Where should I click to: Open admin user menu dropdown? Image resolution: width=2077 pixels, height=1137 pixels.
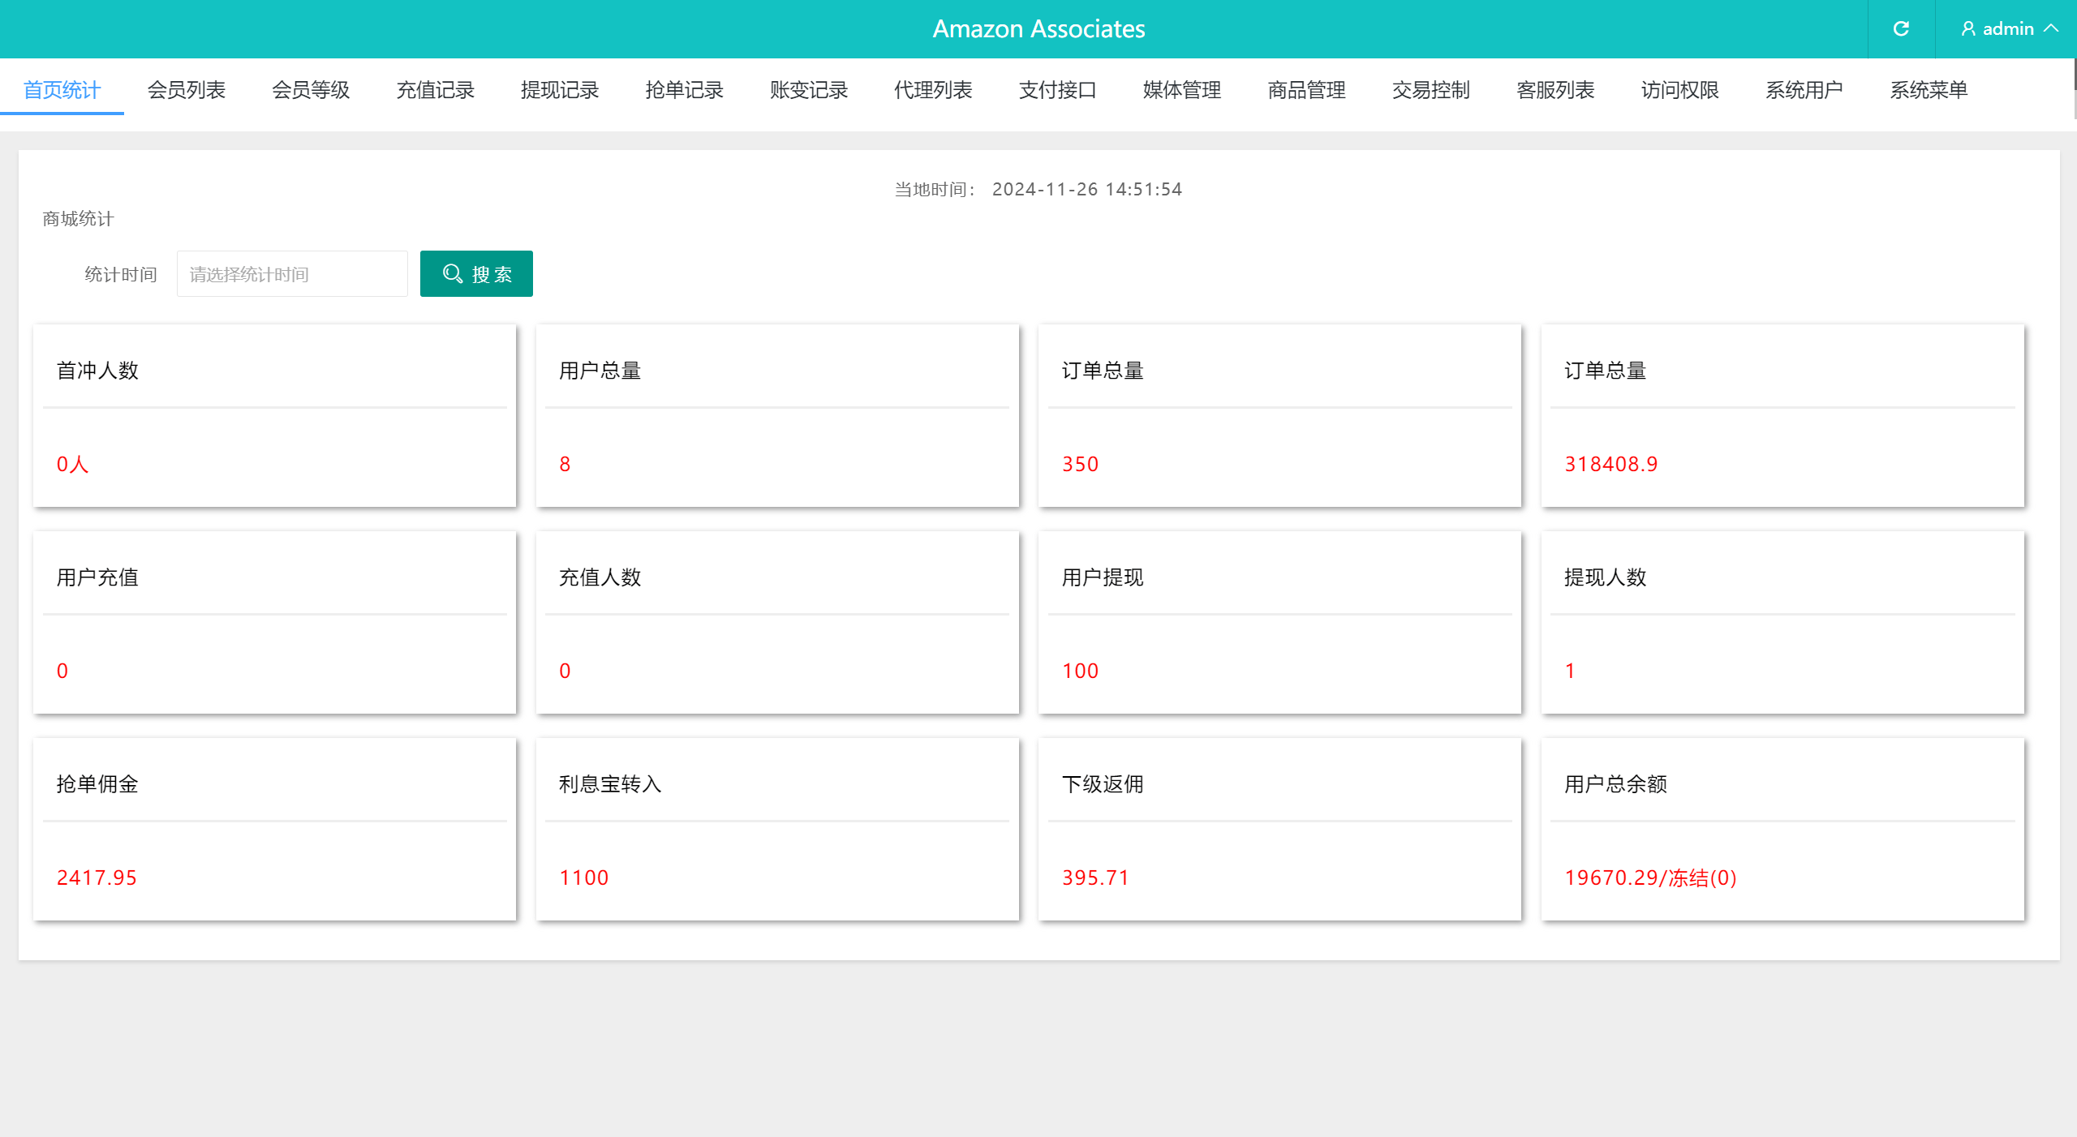2003,28
